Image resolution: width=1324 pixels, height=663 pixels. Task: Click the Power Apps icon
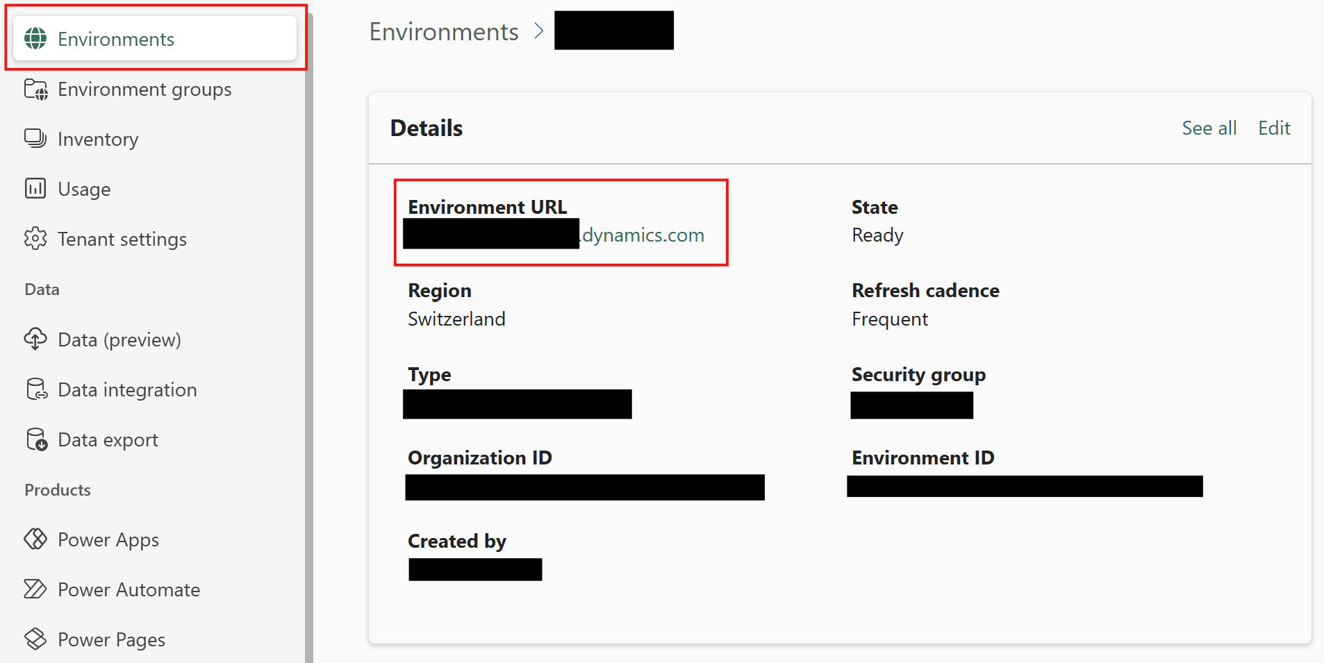(x=35, y=539)
